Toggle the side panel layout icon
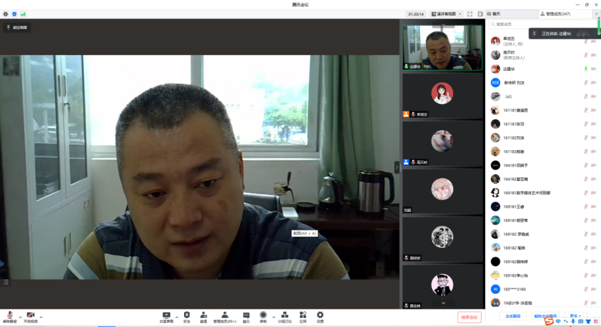601x327 pixels. 480,14
